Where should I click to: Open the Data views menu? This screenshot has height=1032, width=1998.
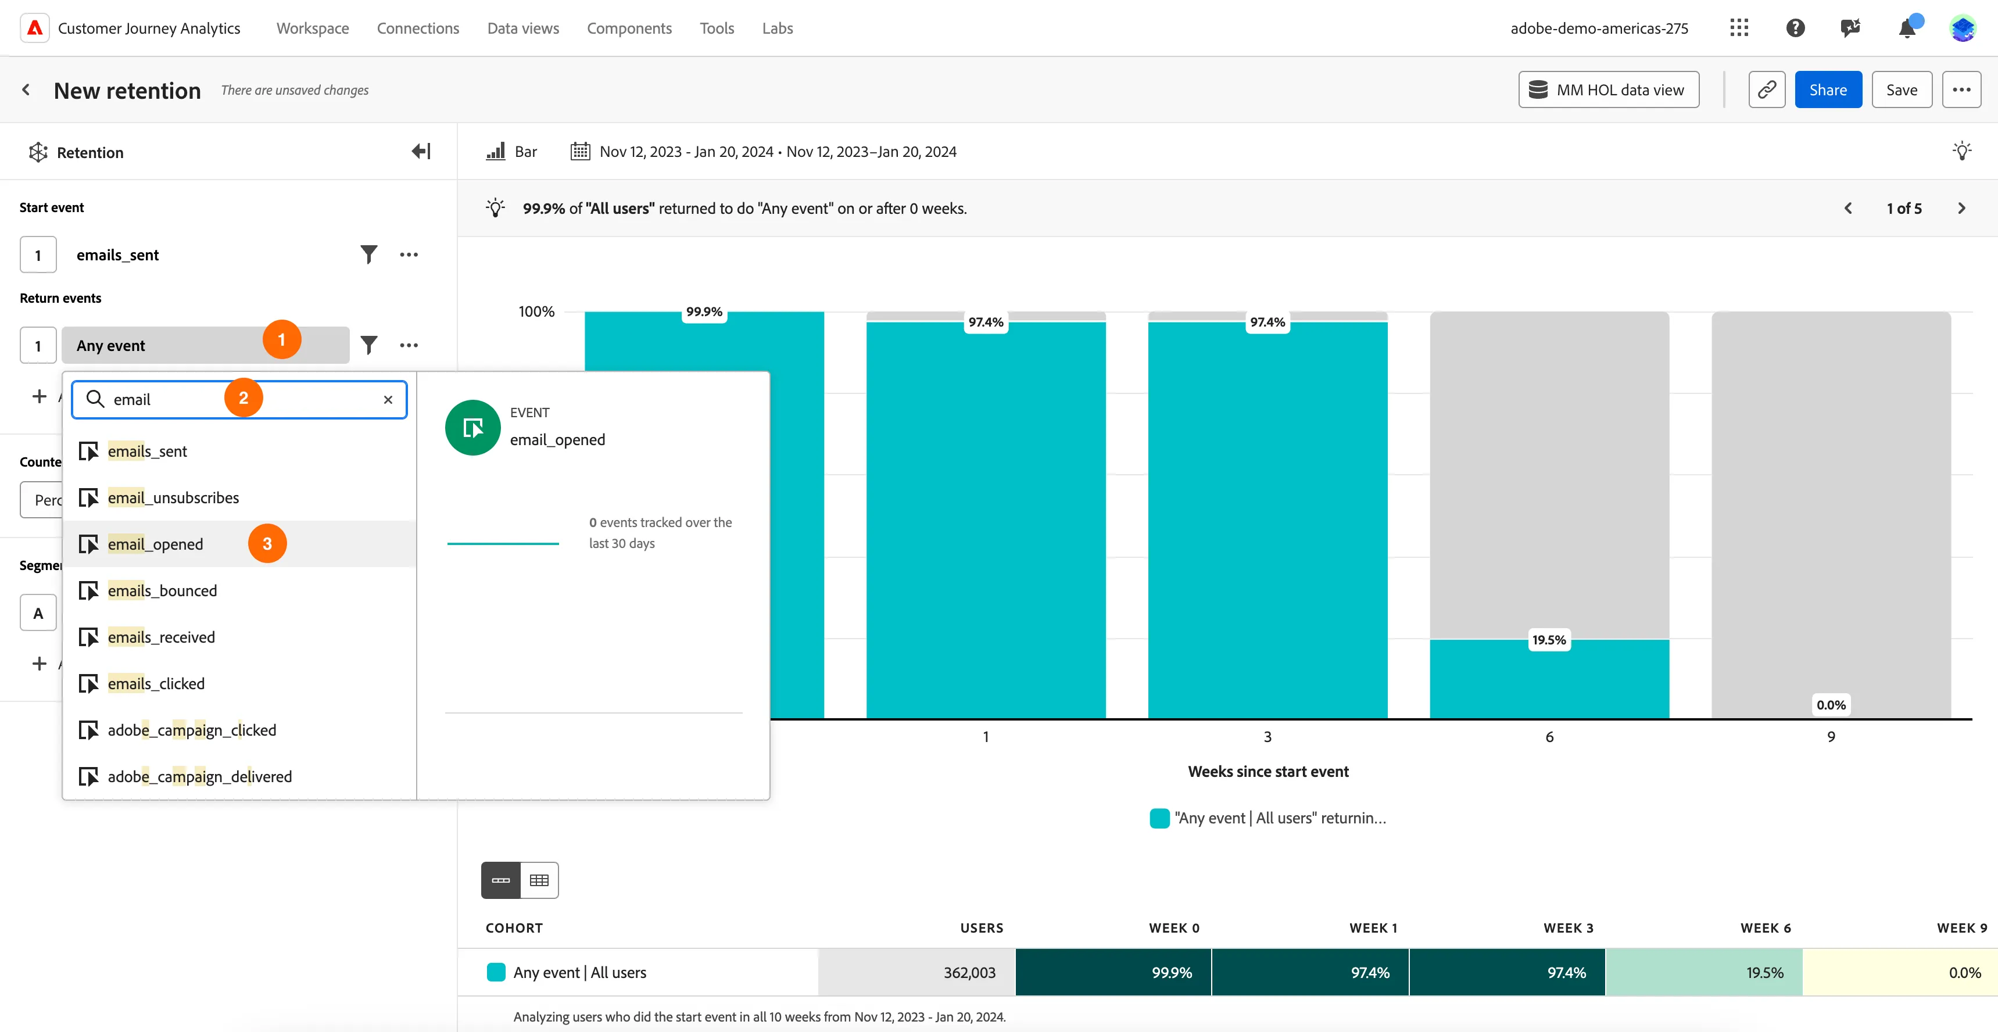coord(523,28)
